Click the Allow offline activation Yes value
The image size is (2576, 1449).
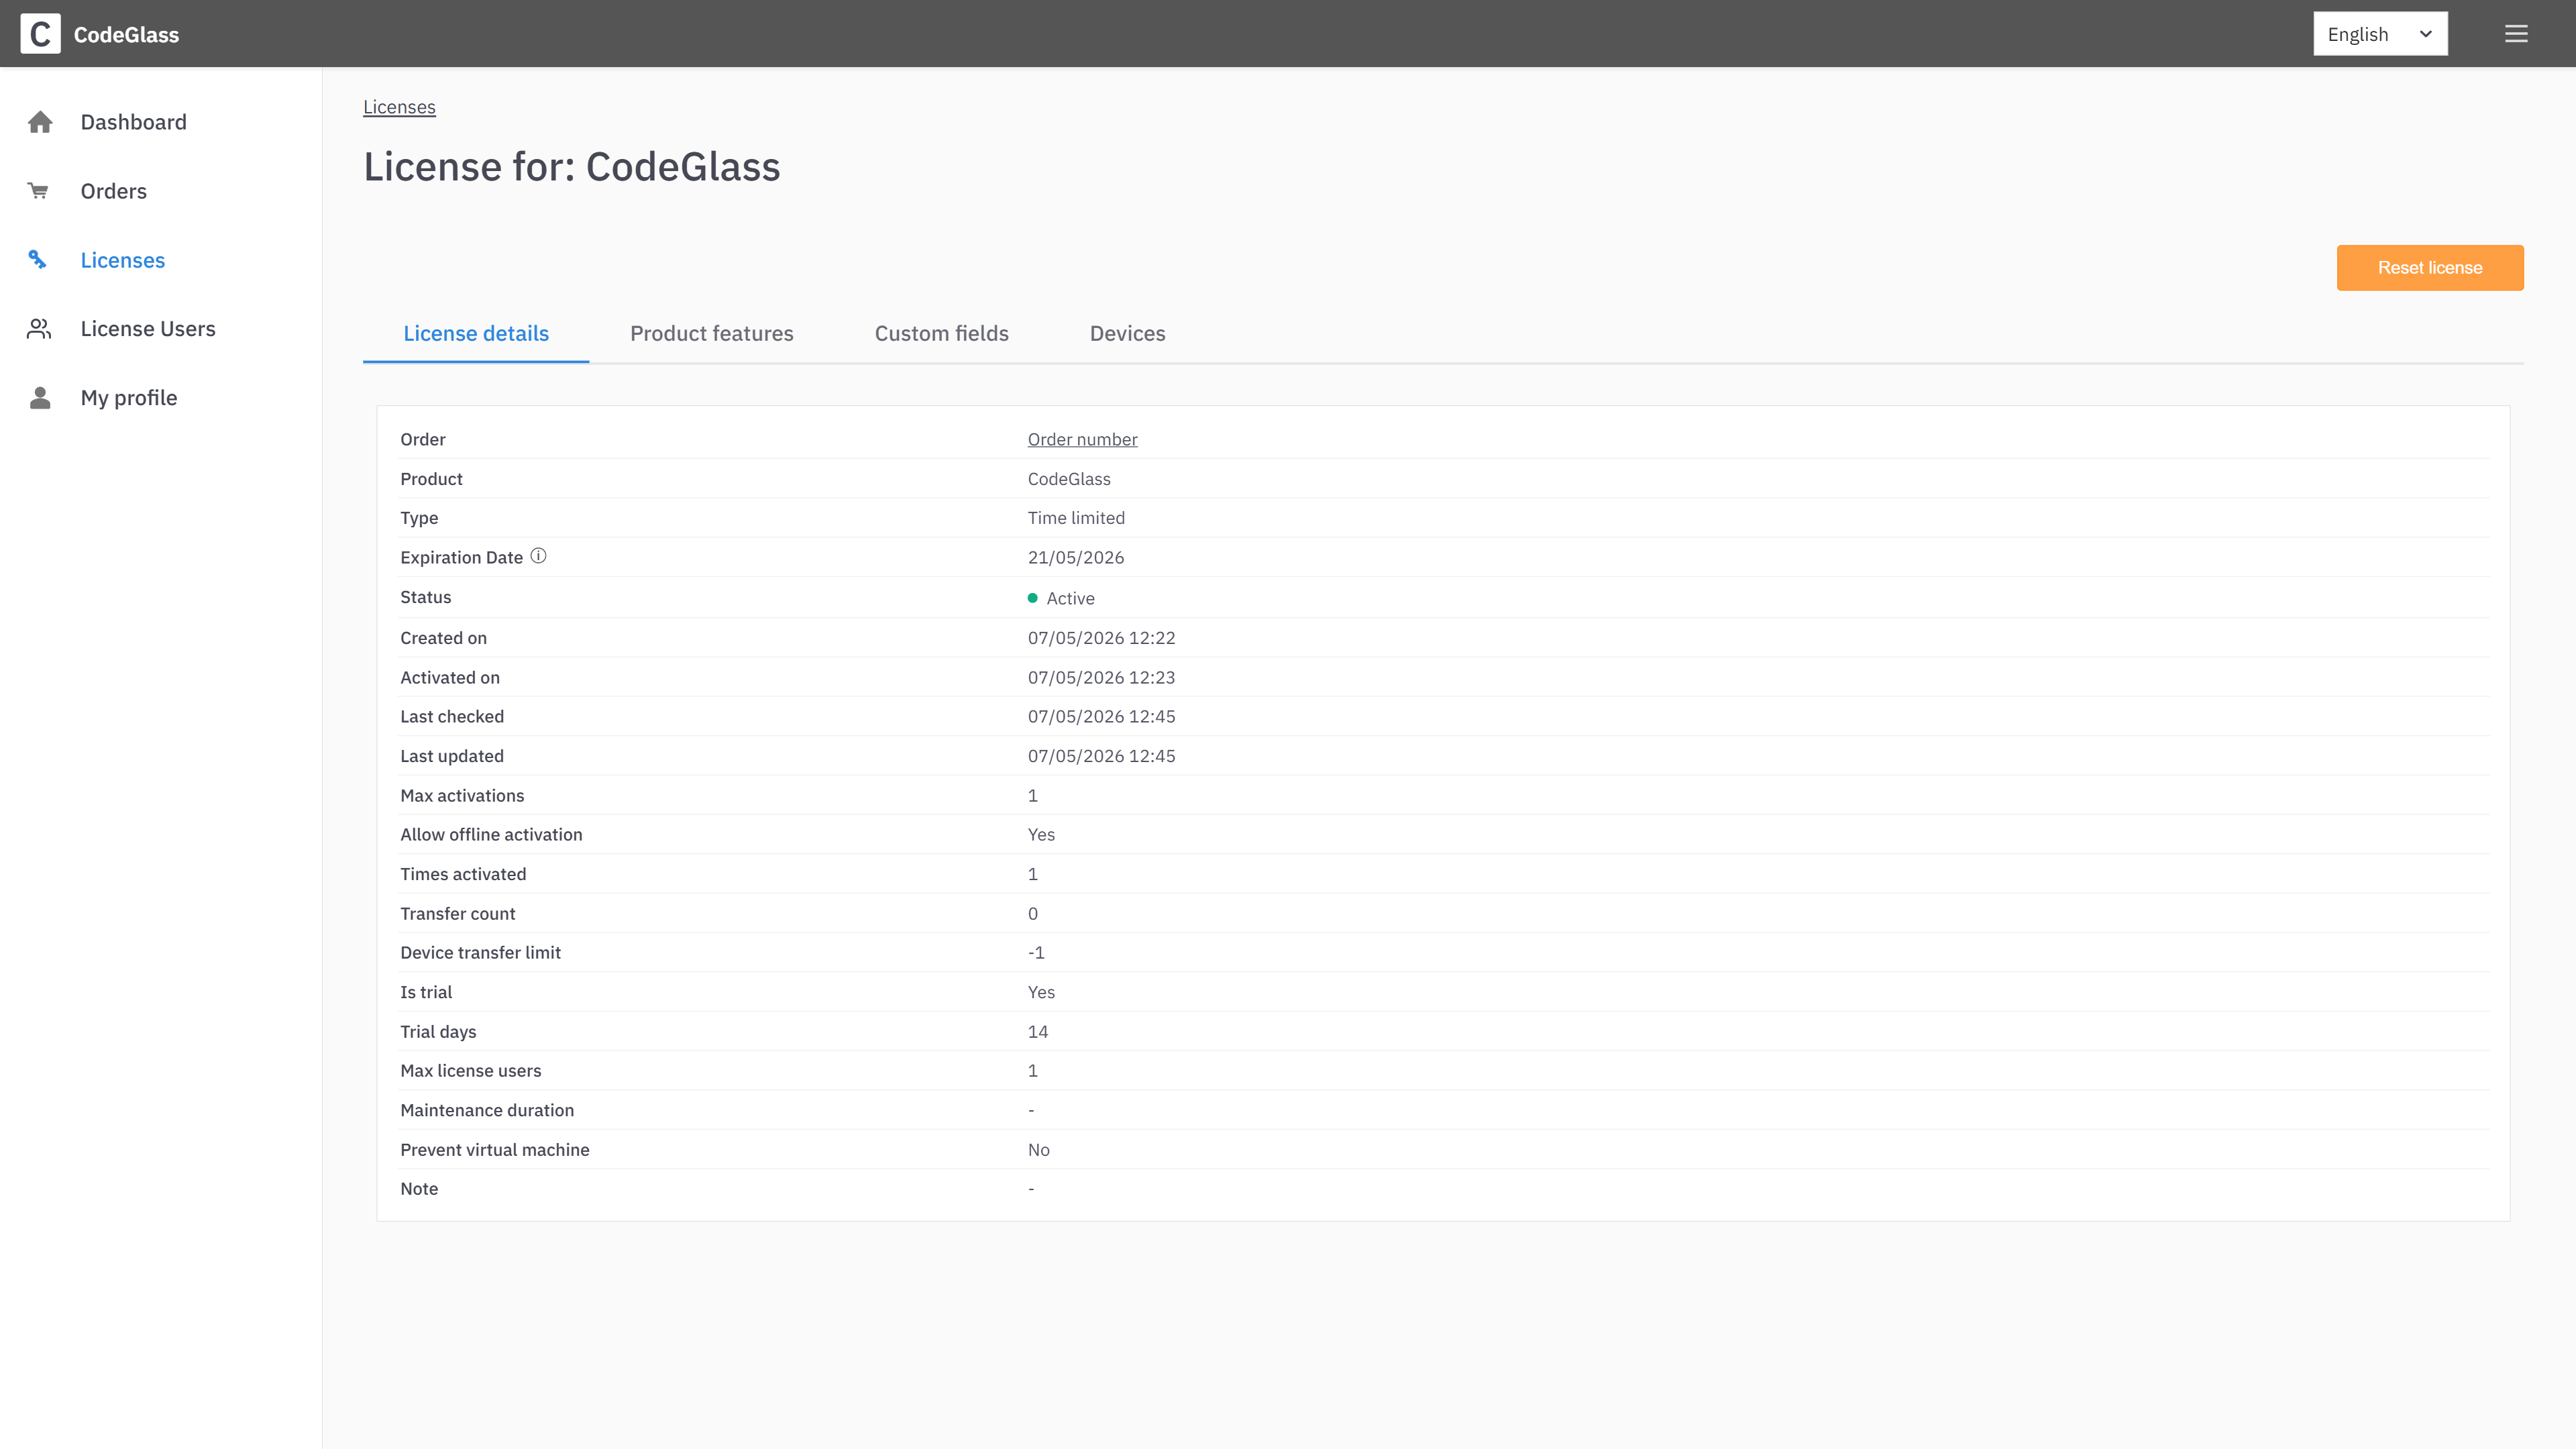tap(1041, 834)
